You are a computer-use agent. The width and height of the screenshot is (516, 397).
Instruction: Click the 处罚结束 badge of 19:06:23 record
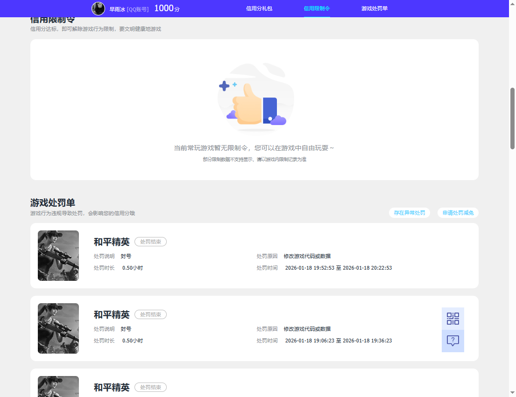151,314
